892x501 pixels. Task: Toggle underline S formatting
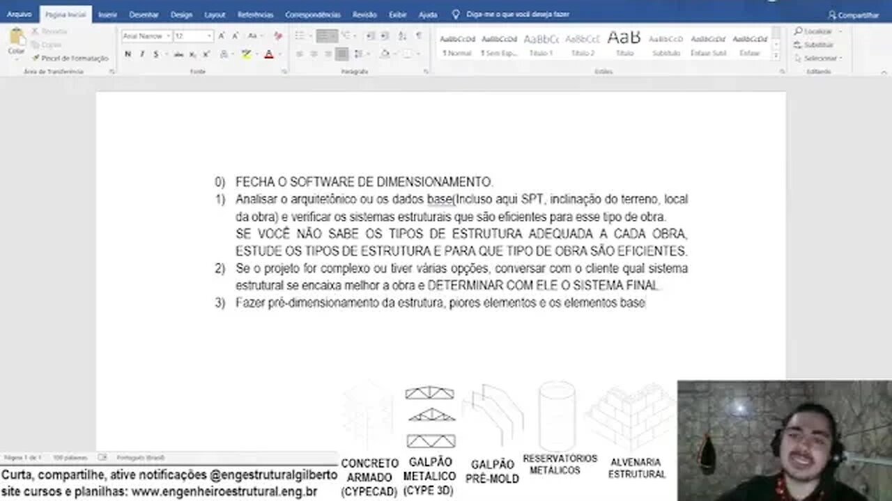(156, 54)
